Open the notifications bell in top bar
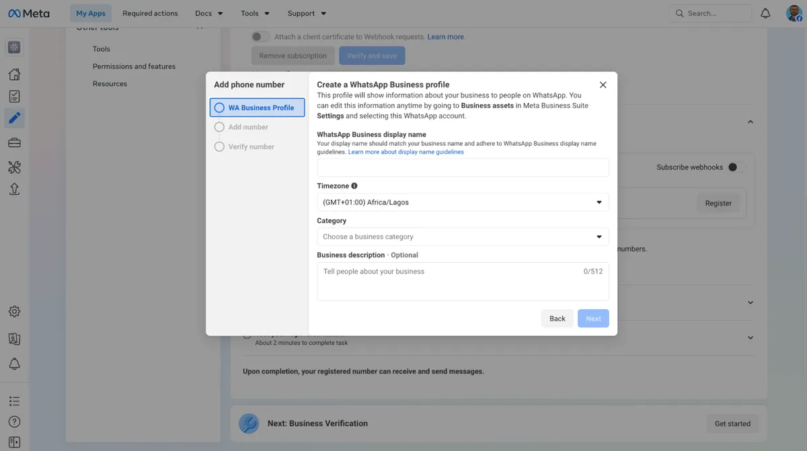Image resolution: width=807 pixels, height=451 pixels. coord(765,13)
